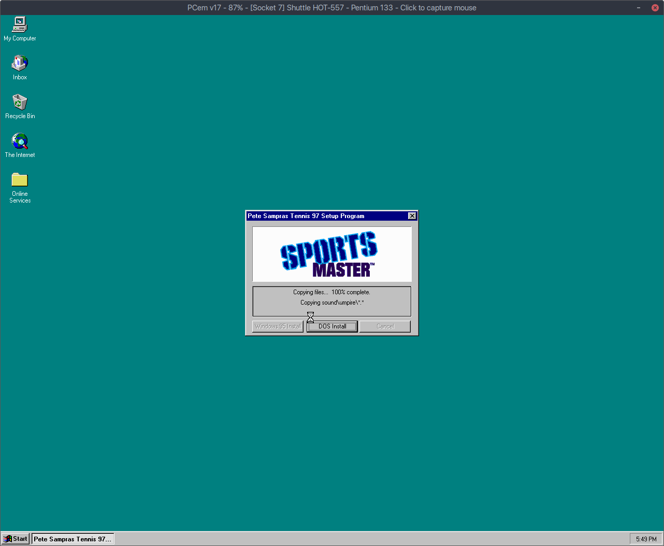Choose the DOS Install button
Image resolution: width=664 pixels, height=546 pixels.
pyautogui.click(x=332, y=326)
